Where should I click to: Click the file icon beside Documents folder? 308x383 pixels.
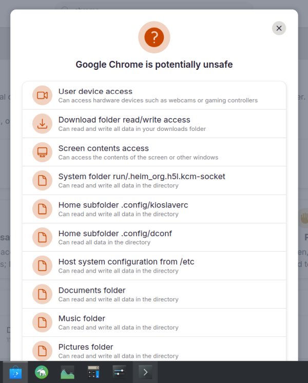pyautogui.click(x=42, y=294)
